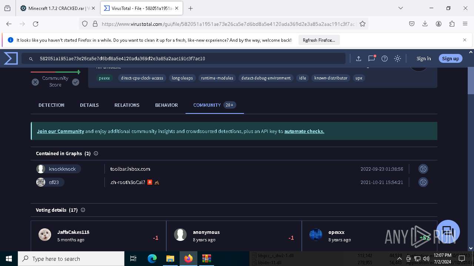Image resolution: width=474 pixels, height=266 pixels.
Task: Click toolbar.inbox.com graph name
Action: point(130,169)
